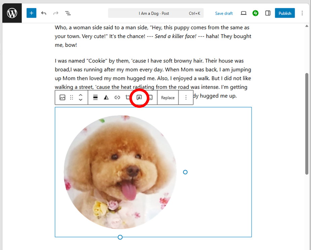Viewport: 311px width, 250px height.
Task: Open image block options menu
Action: tap(186, 97)
